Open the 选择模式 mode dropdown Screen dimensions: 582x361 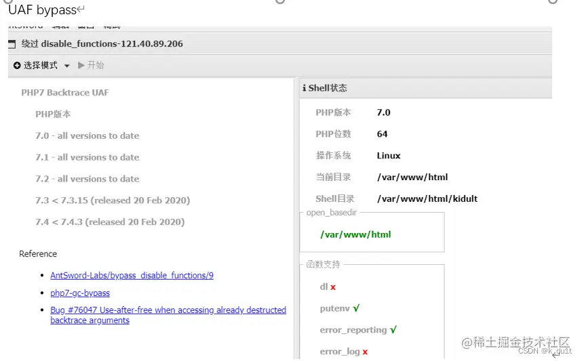click(x=41, y=66)
